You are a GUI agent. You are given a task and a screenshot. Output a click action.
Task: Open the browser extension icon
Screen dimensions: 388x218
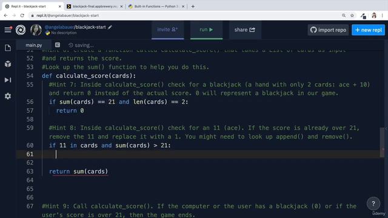click(363, 16)
